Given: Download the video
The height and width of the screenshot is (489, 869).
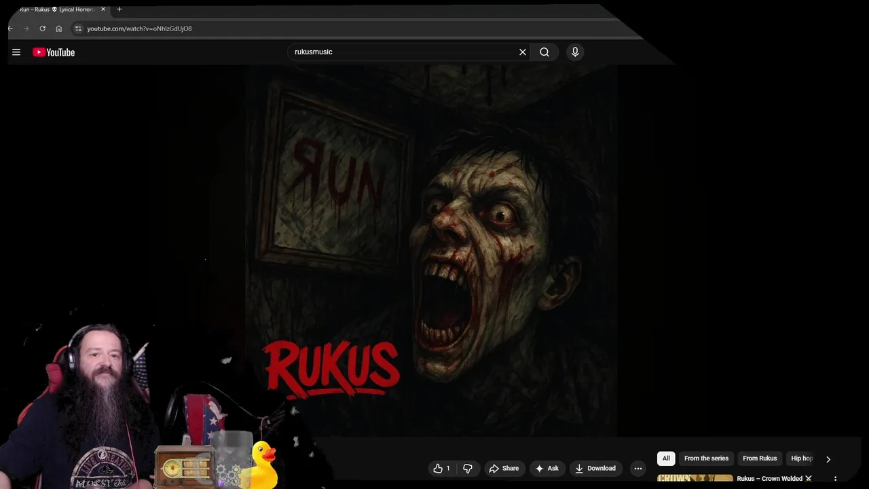Looking at the screenshot, I should pos(595,468).
